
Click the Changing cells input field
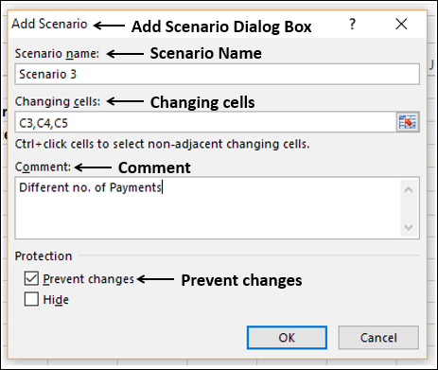tap(205, 122)
